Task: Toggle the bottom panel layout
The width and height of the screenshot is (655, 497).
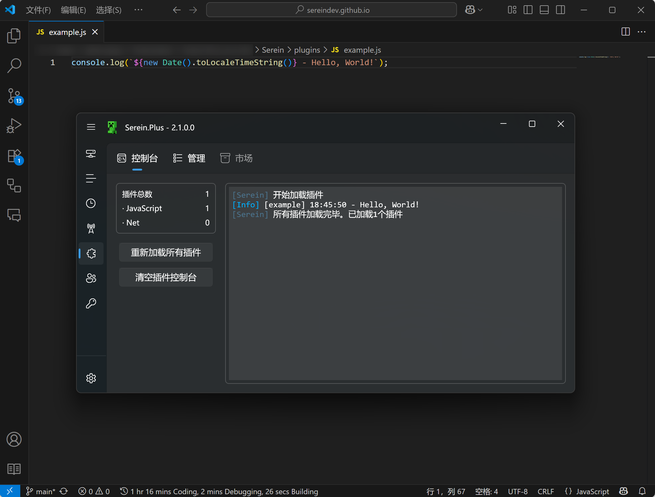Action: 544,10
